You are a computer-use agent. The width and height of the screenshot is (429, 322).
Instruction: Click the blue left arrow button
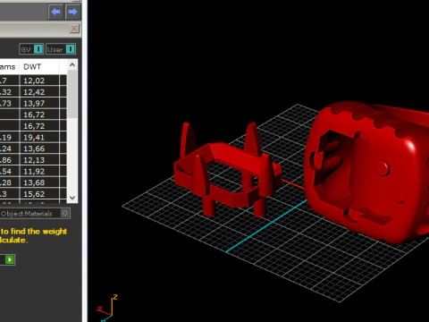(x=55, y=12)
